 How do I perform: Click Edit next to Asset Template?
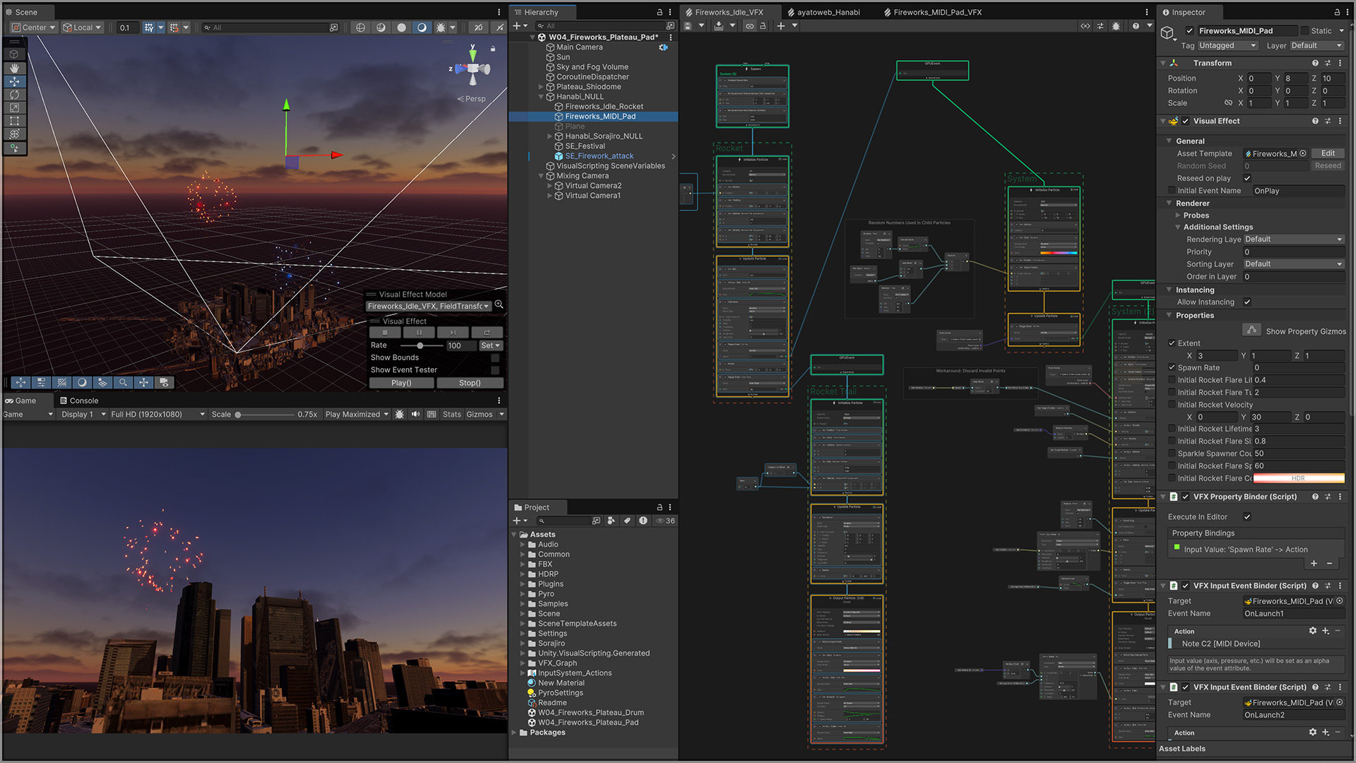point(1328,153)
